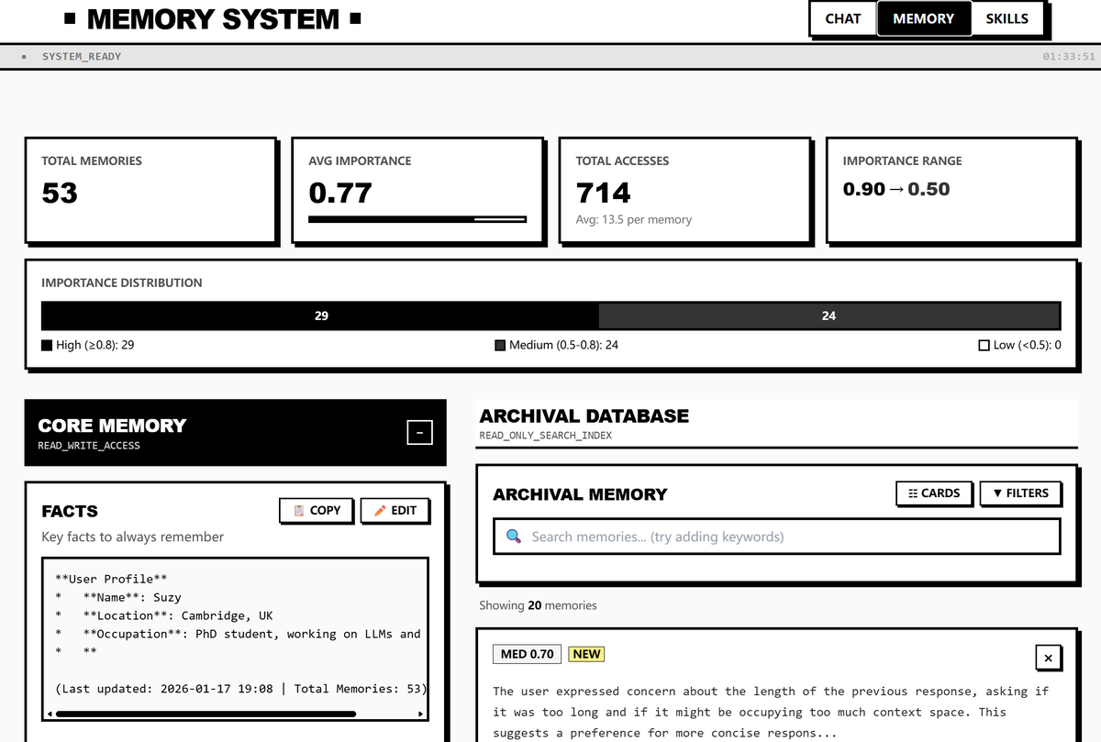Click the READ_ONLY_SEARCH_INDEX label
Image resolution: width=1101 pixels, height=742 pixels.
coord(545,436)
